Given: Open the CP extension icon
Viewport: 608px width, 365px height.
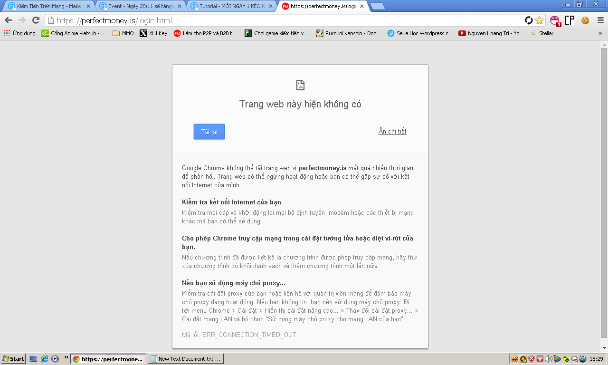Looking at the screenshot, I should tap(570, 20).
